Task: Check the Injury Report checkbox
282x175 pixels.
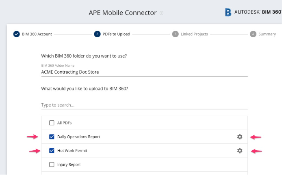Action: coord(52,164)
